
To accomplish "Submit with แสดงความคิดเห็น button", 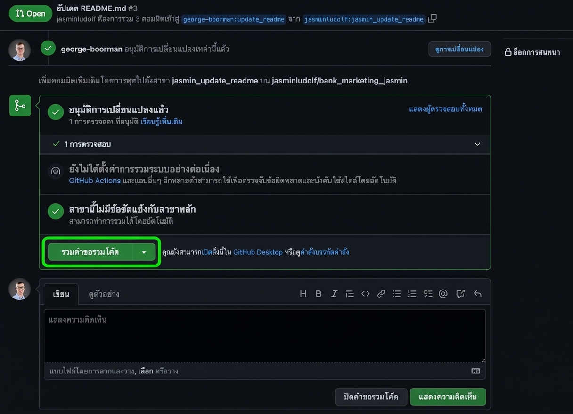I will (448, 397).
